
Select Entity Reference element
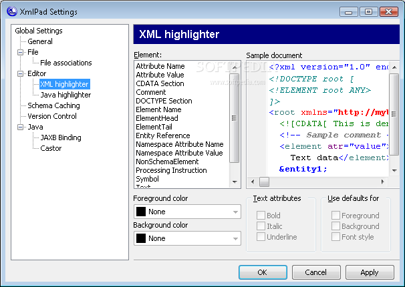click(x=163, y=135)
